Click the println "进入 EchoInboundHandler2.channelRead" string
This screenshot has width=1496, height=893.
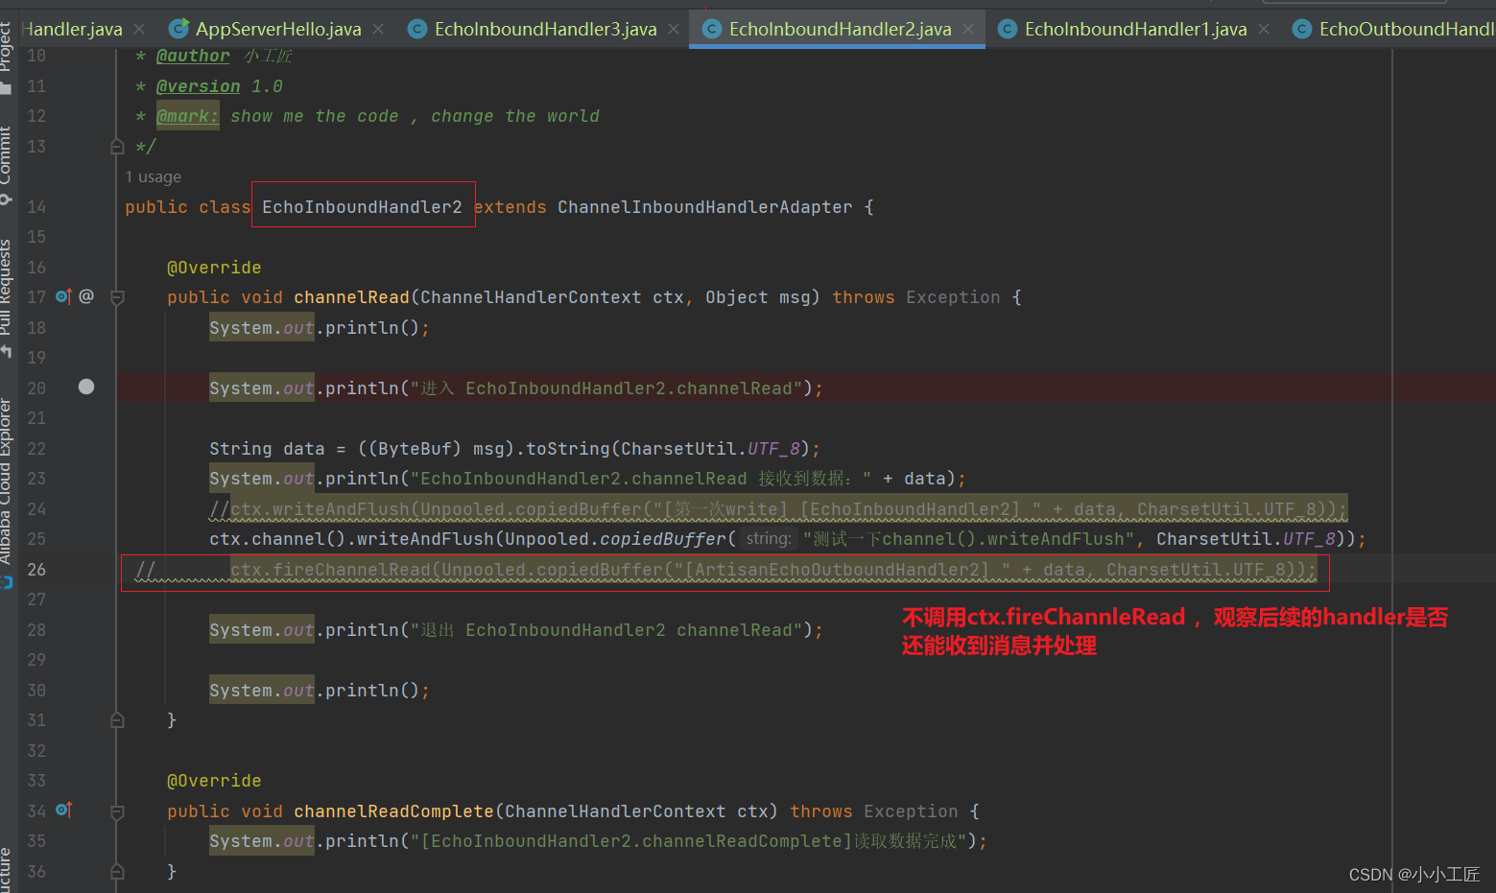tap(606, 388)
